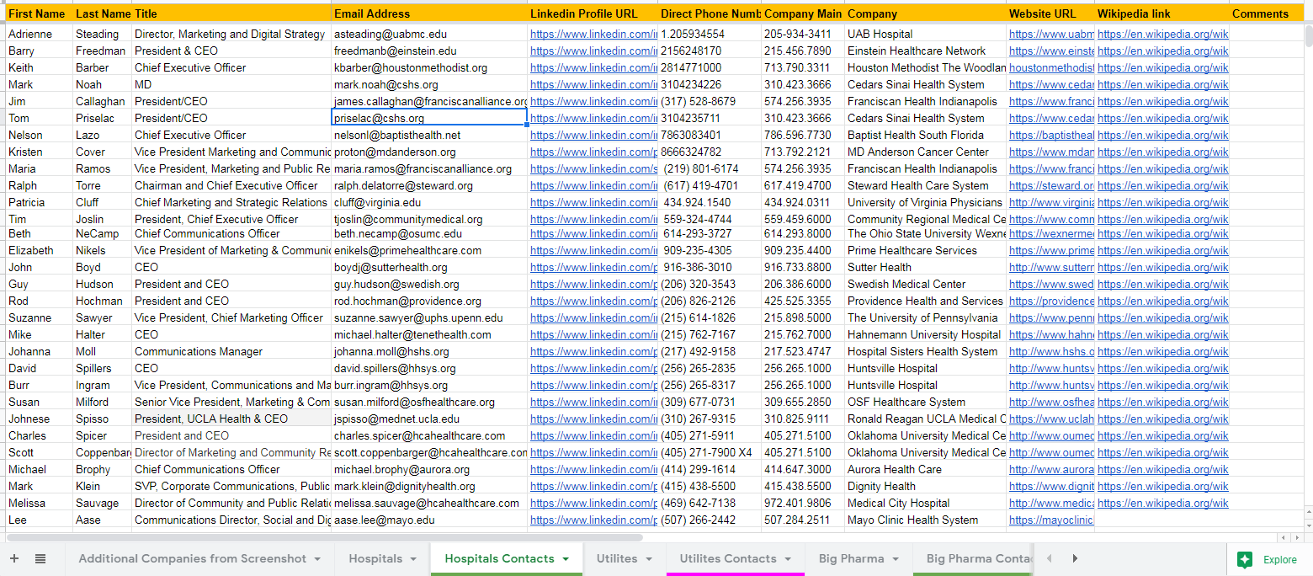Open Wikipedia link for Sutter Health row
The height and width of the screenshot is (576, 1313).
click(x=1162, y=267)
